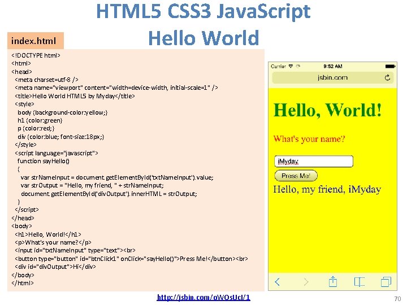Screen dimensions: 407x305
Task: Click the name input field with iMyday
Action: [x=314, y=162]
